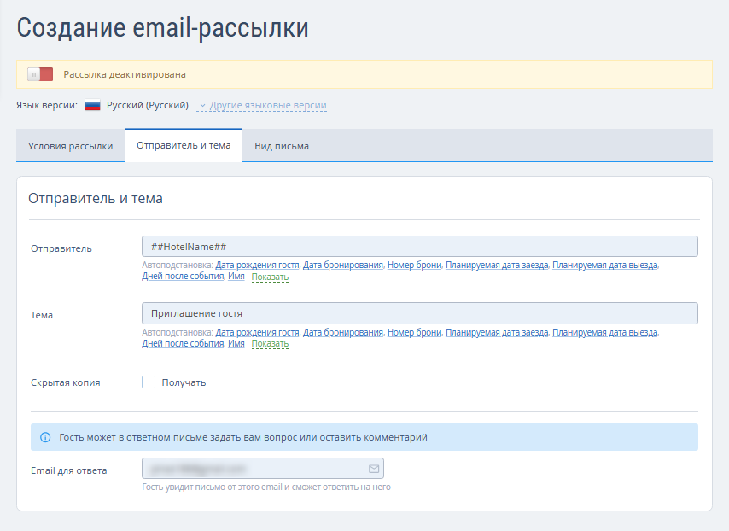Switch to the "Условия рассылки" tab
Viewport: 729px width, 531px height.
tap(70, 146)
